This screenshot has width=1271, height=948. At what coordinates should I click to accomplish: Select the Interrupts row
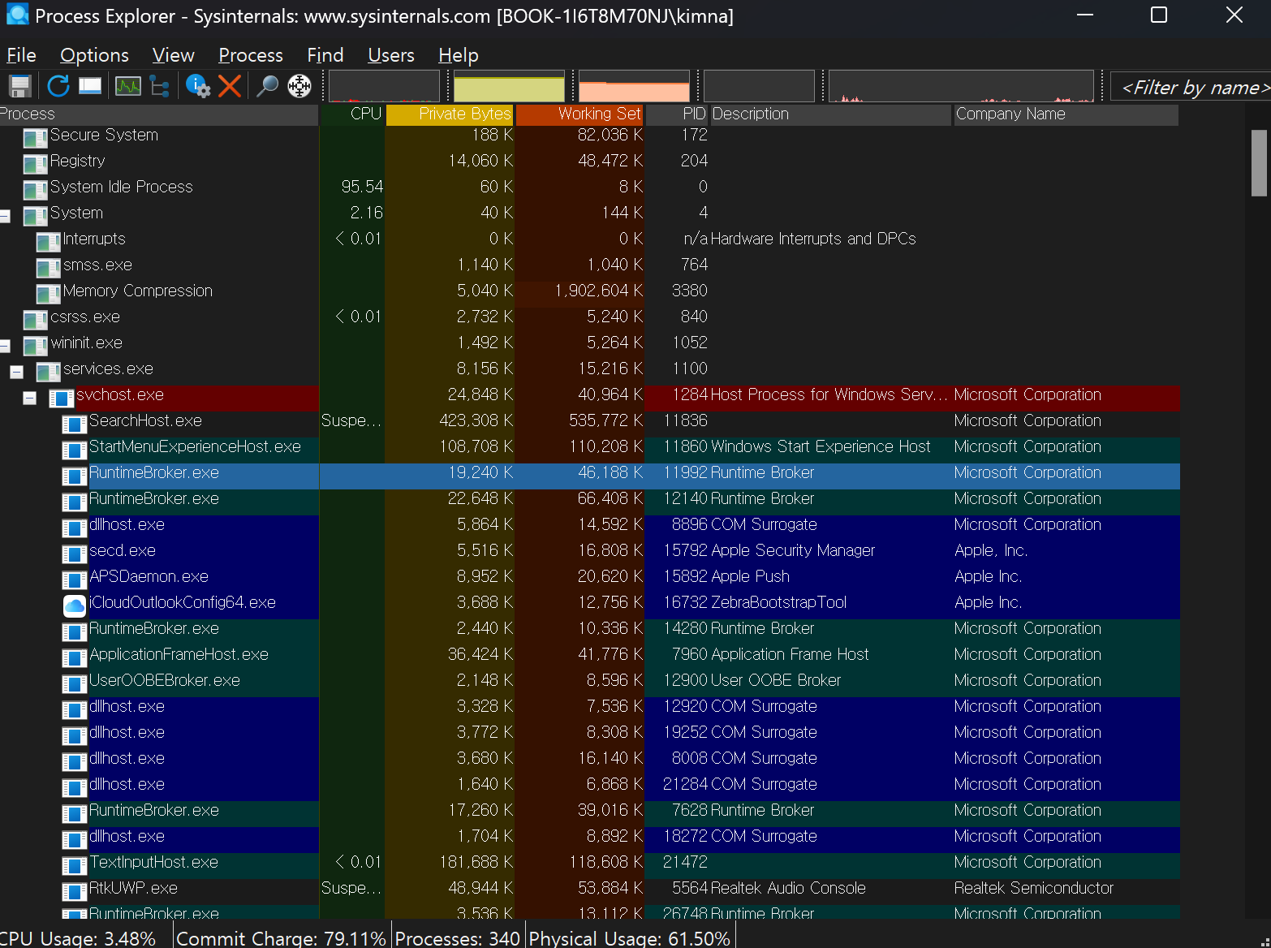point(589,239)
